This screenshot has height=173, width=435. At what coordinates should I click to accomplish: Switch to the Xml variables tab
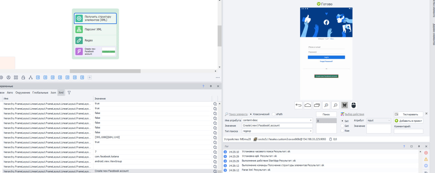pos(61,93)
